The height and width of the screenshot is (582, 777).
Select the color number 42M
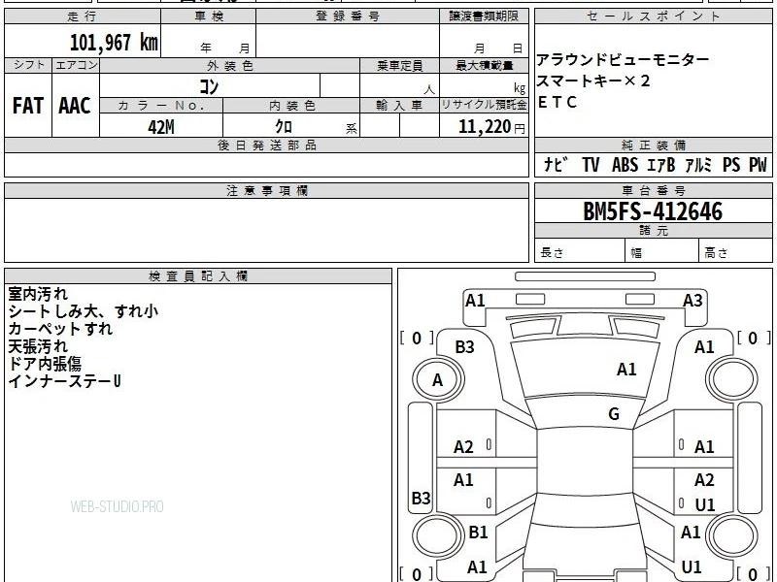(161, 127)
